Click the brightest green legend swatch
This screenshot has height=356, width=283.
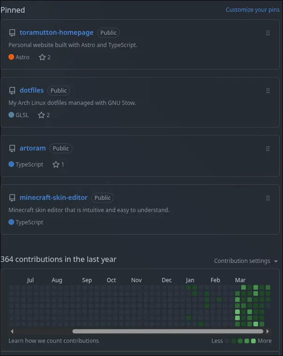[x=253, y=341]
